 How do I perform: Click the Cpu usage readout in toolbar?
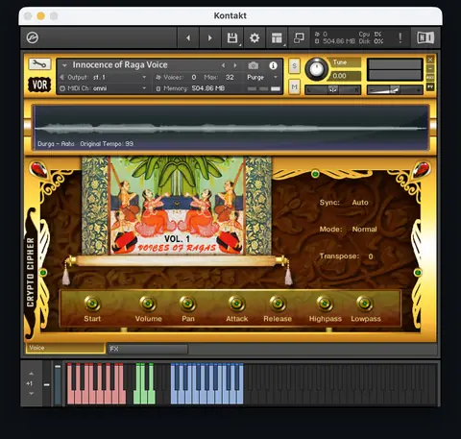pyautogui.click(x=370, y=34)
